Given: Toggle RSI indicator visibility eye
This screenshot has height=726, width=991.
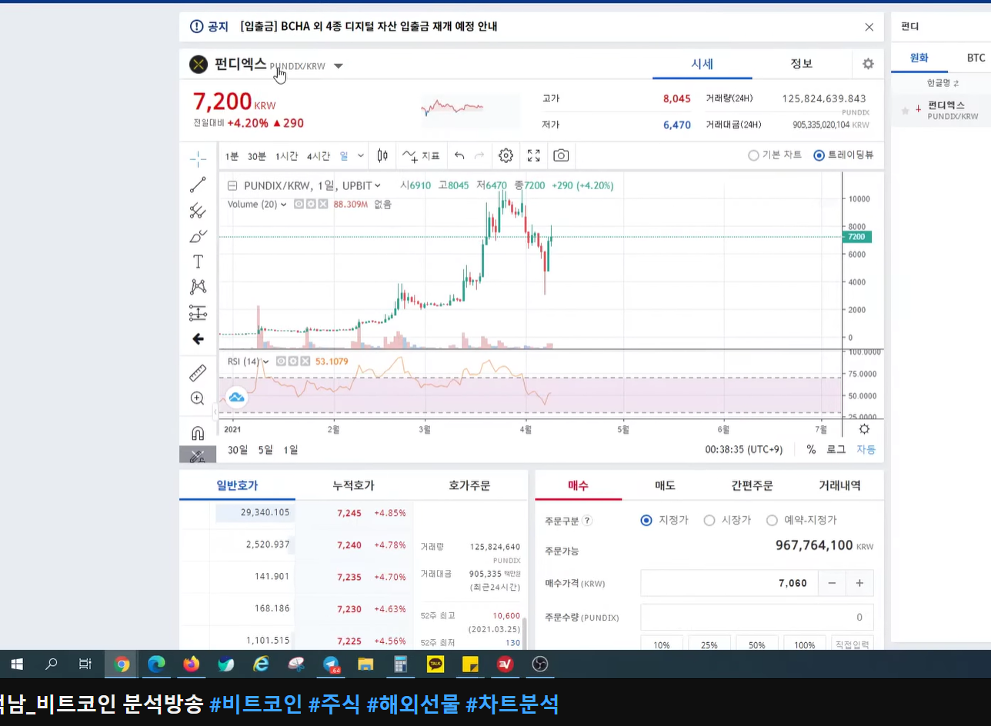Looking at the screenshot, I should pos(281,361).
